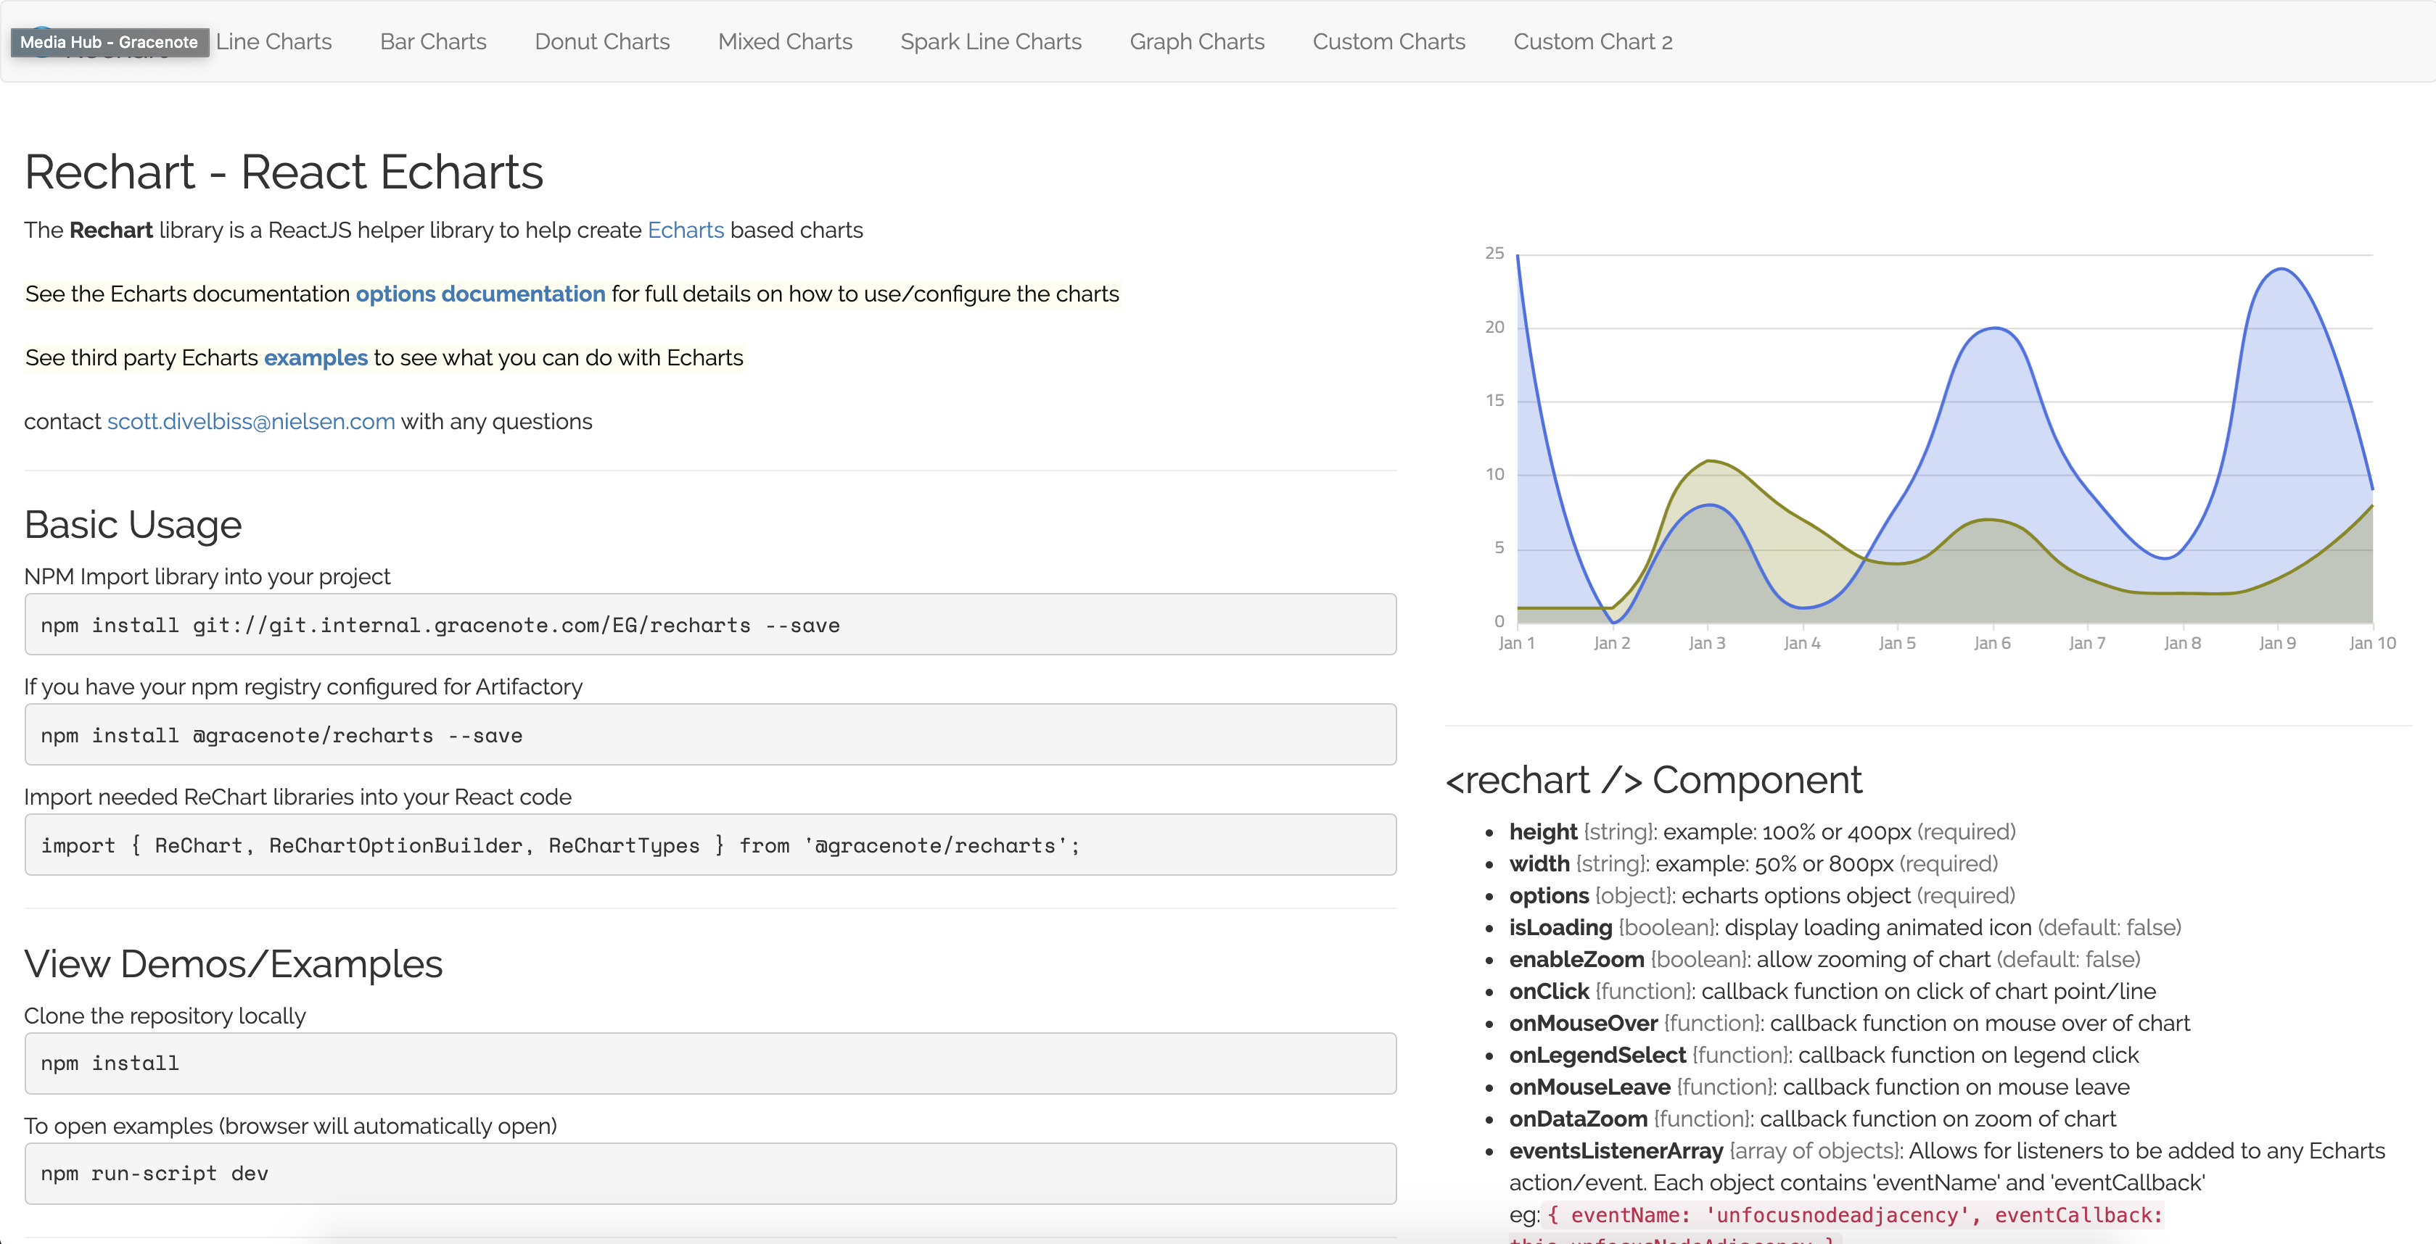
Task: Click the 10 y-axis label
Action: click(1494, 475)
